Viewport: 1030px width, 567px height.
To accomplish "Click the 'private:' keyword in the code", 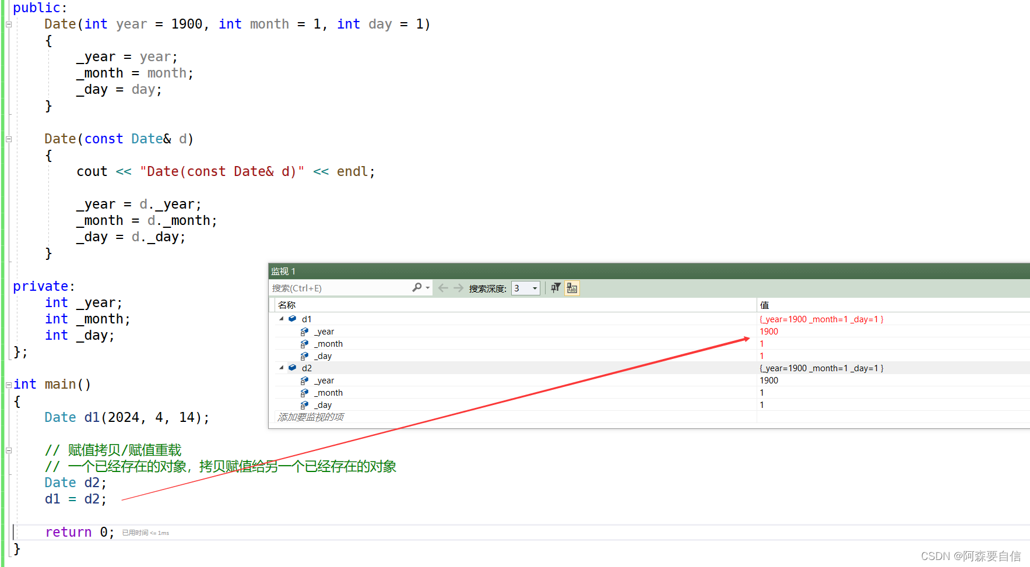I will pyautogui.click(x=44, y=286).
